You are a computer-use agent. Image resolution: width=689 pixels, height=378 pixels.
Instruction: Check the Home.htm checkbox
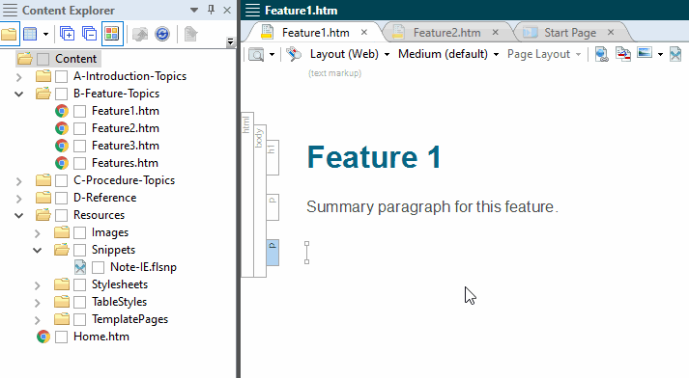click(62, 337)
